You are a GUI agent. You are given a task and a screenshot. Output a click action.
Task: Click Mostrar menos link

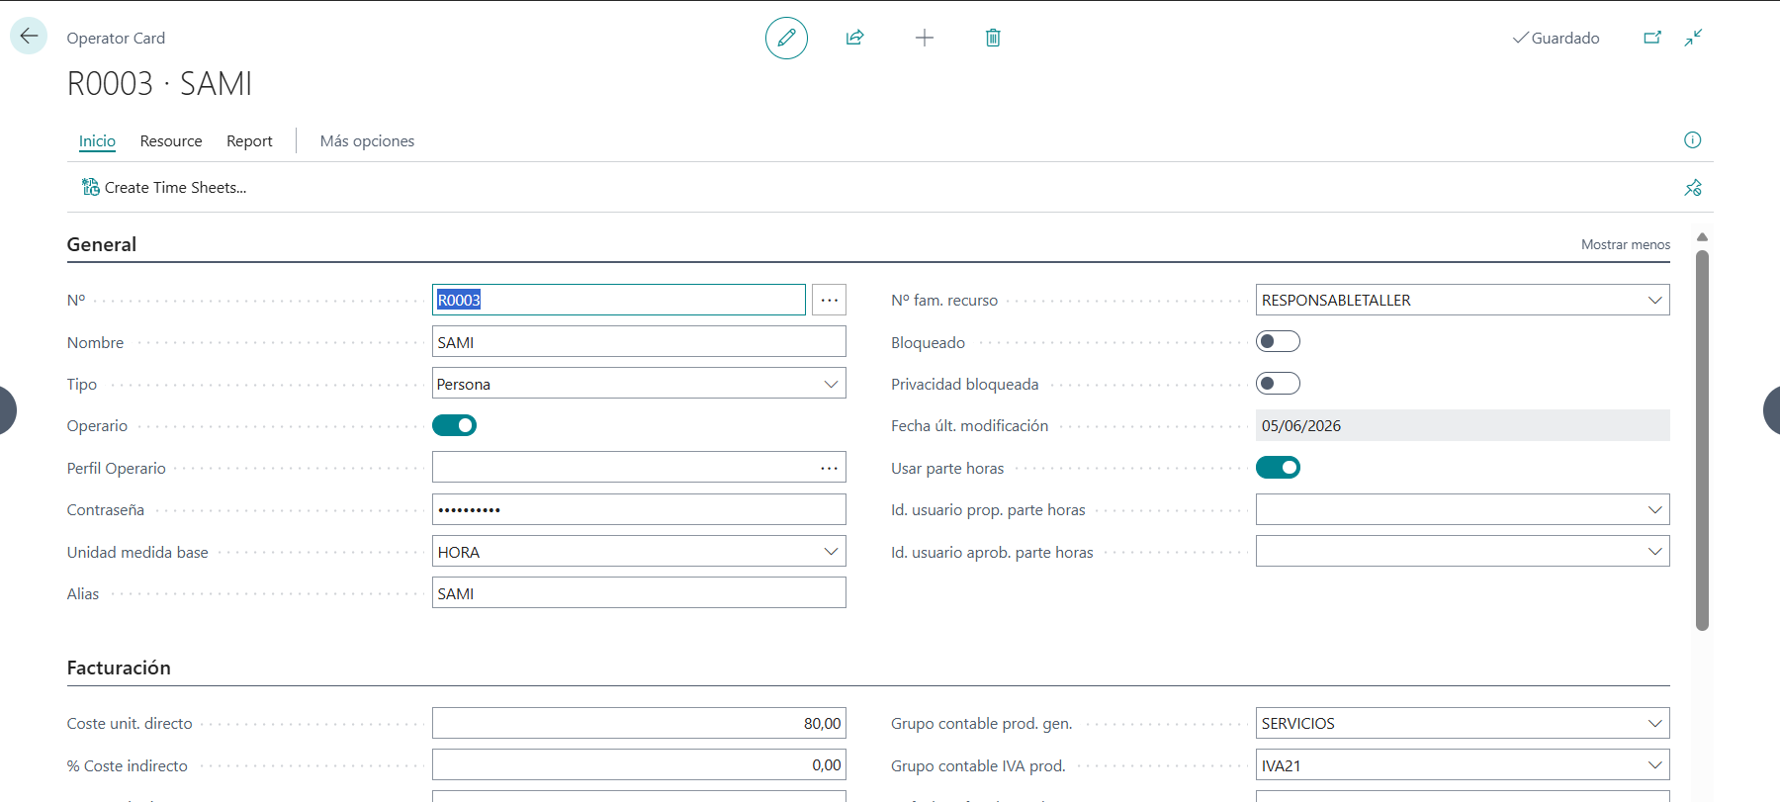coord(1626,244)
